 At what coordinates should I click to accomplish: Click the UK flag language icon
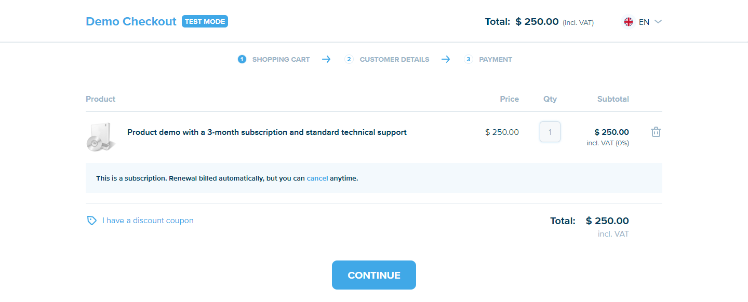click(x=629, y=22)
